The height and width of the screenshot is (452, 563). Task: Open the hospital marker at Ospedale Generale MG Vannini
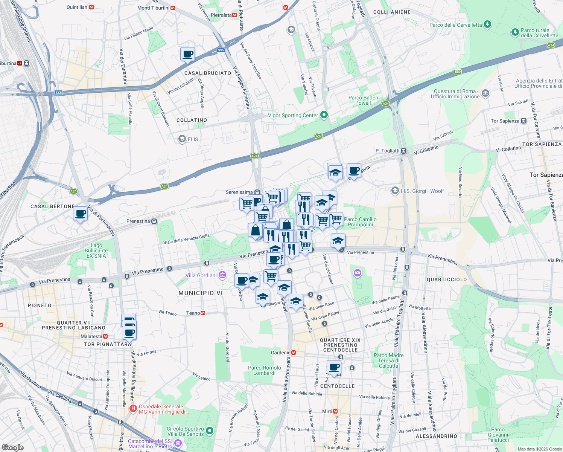click(134, 408)
